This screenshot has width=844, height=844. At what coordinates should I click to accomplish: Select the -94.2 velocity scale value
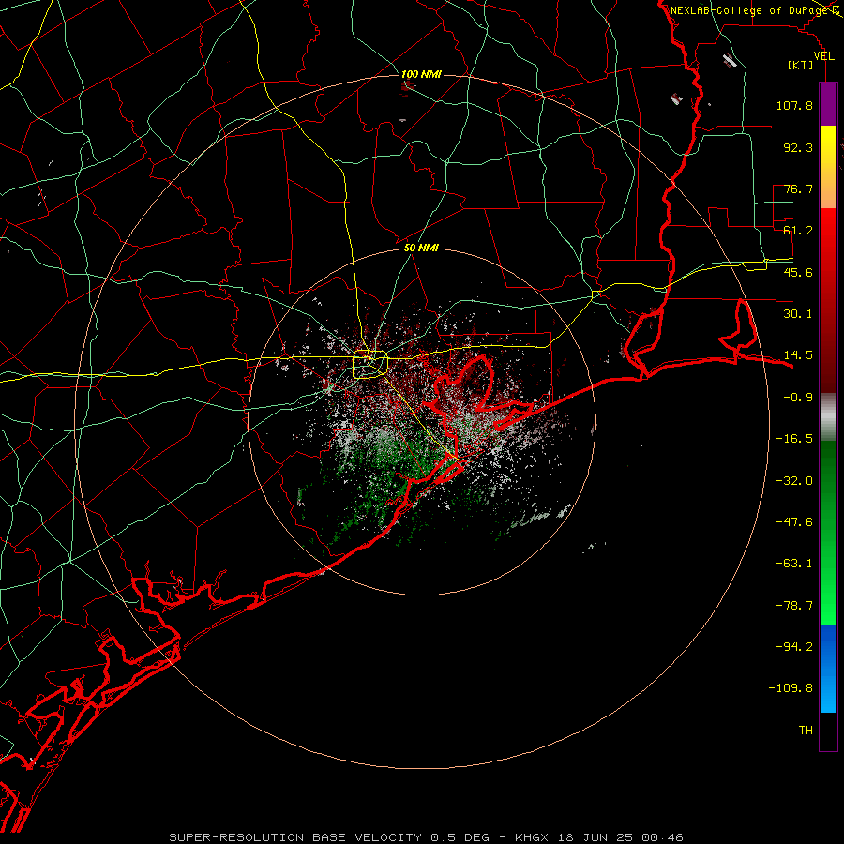(794, 647)
